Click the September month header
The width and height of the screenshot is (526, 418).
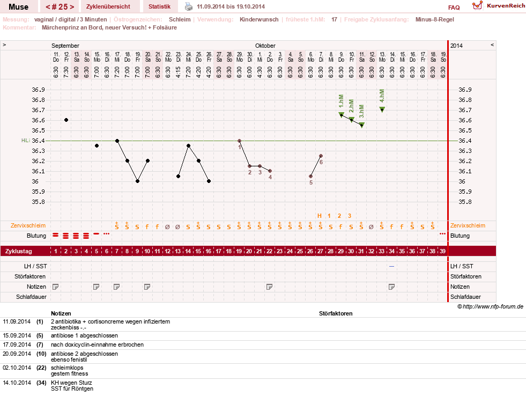[65, 46]
